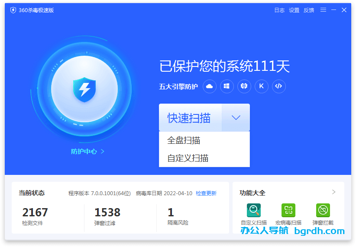Open the hamburger main menu
The image size is (356, 247).
[x=323, y=10]
